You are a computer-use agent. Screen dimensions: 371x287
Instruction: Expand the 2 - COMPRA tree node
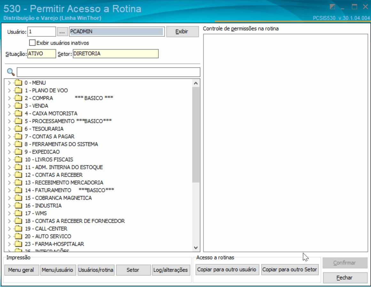[x=10, y=98]
